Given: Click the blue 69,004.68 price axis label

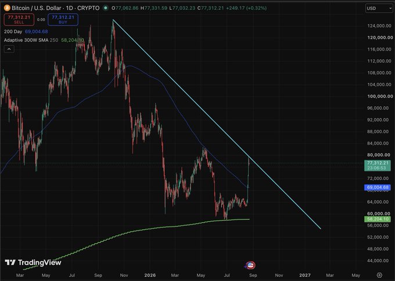Looking at the screenshot, I should [378, 188].
